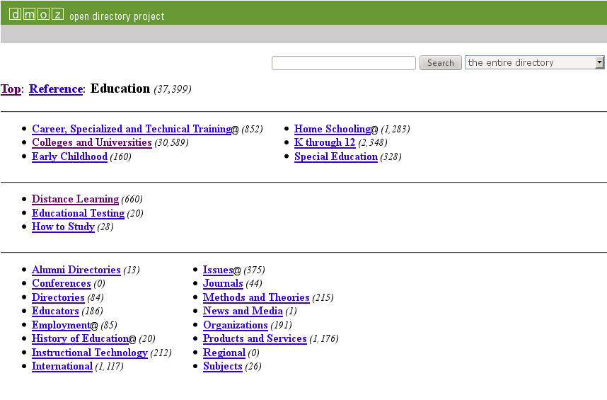Image resolution: width=607 pixels, height=400 pixels.
Task: Open the Special Education link
Action: [x=335, y=157]
